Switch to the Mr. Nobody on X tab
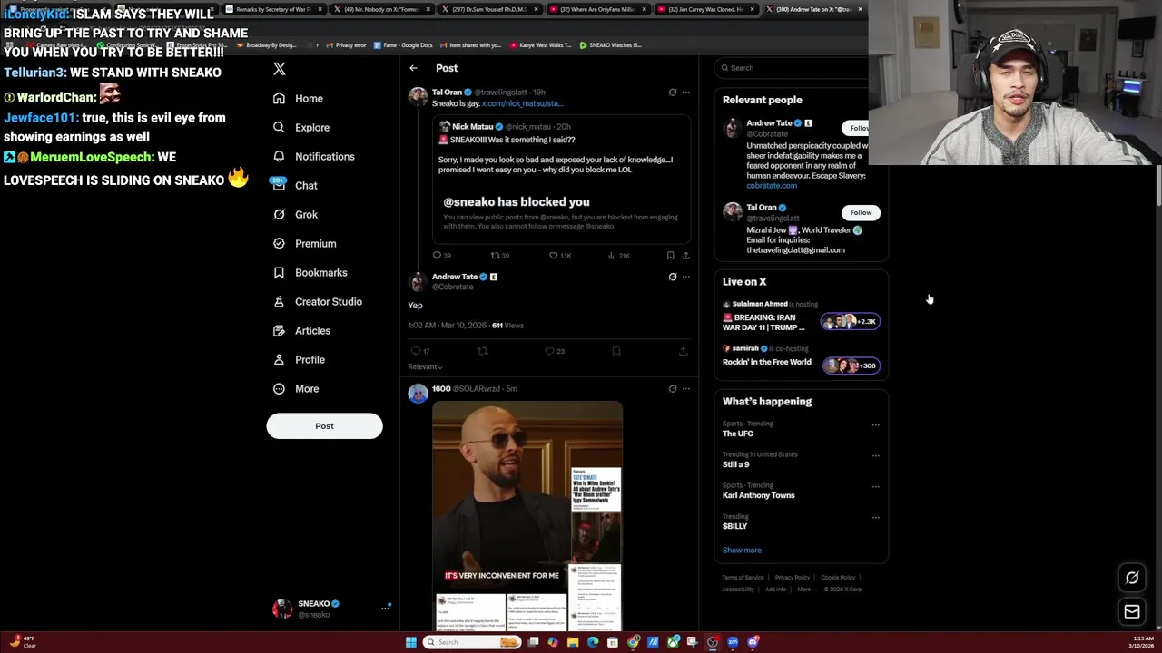Screen dimensions: 1162x653 (381, 9)
